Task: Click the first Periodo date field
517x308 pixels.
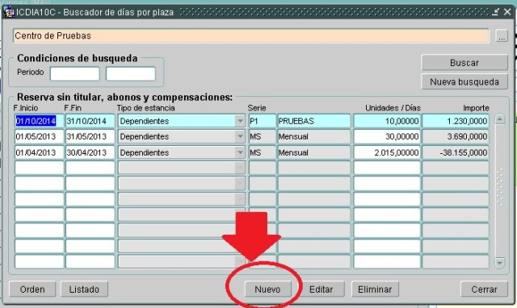Action: click(75, 73)
